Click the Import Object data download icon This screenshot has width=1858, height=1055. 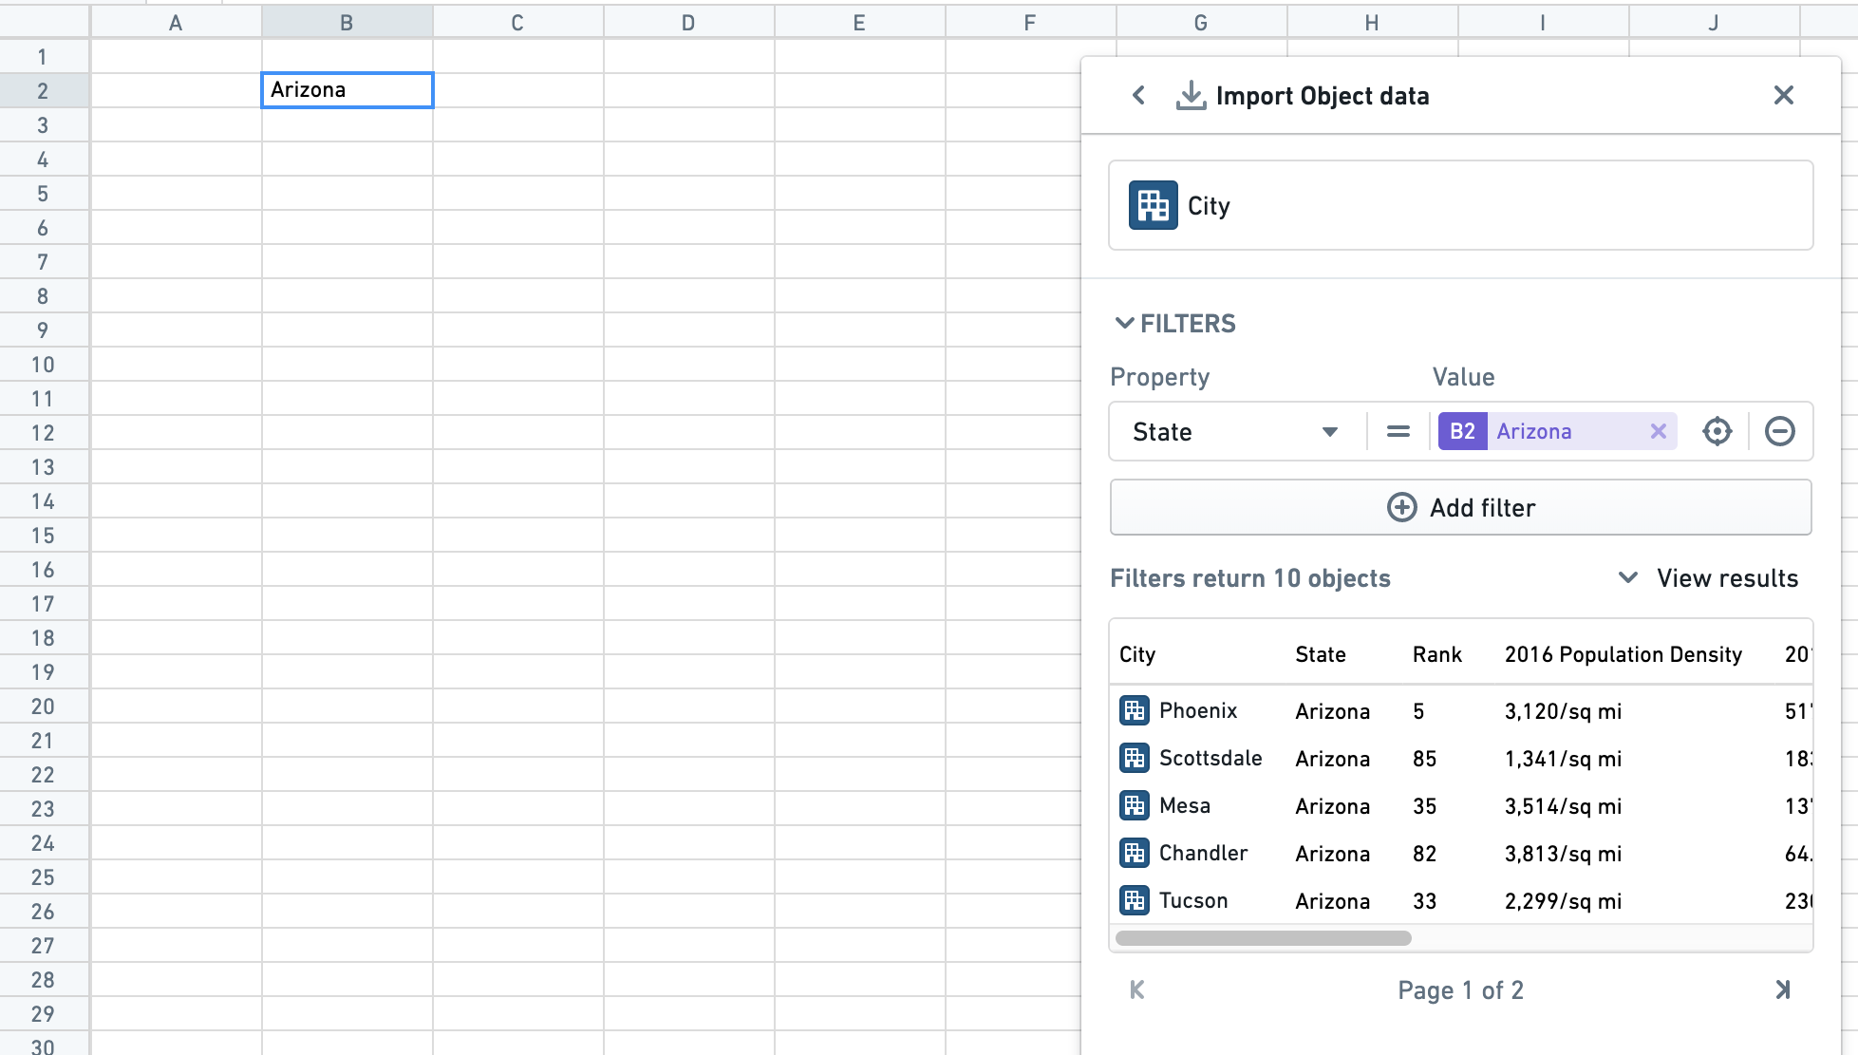tap(1191, 95)
